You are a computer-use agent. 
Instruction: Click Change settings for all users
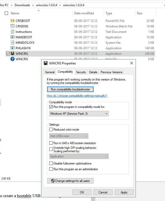click(x=70, y=181)
